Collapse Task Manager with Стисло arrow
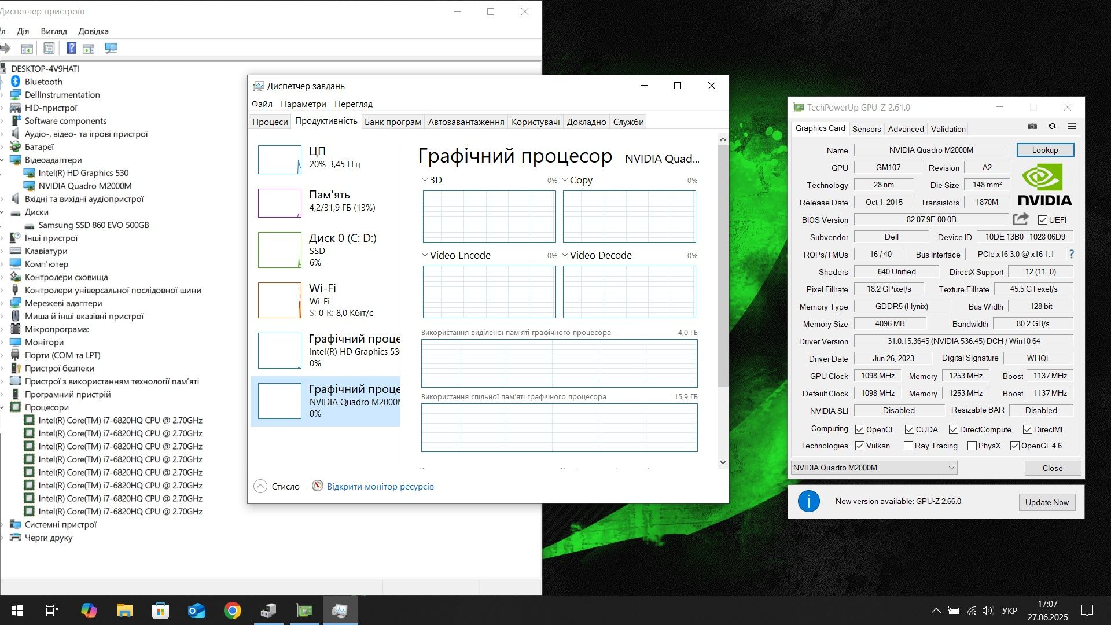The image size is (1111, 625). click(x=260, y=486)
